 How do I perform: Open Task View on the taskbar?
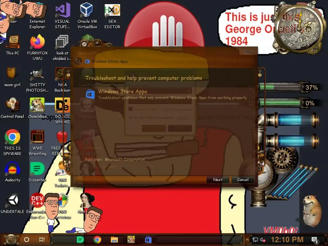click(x=42, y=240)
